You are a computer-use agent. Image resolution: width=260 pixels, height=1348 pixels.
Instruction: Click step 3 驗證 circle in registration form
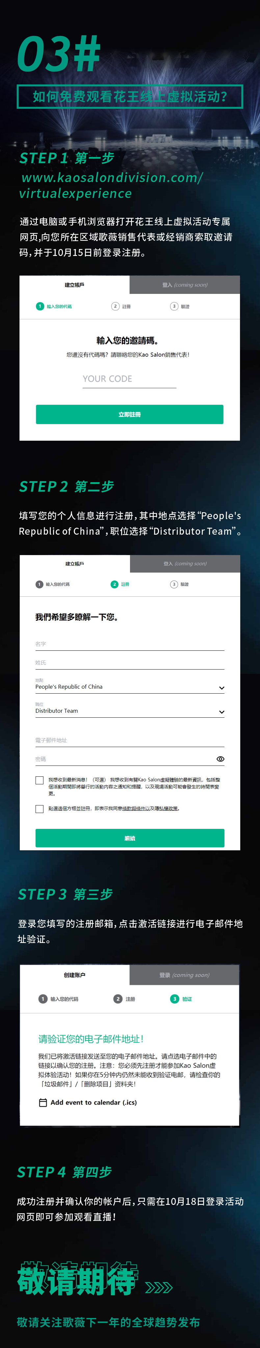[174, 584]
